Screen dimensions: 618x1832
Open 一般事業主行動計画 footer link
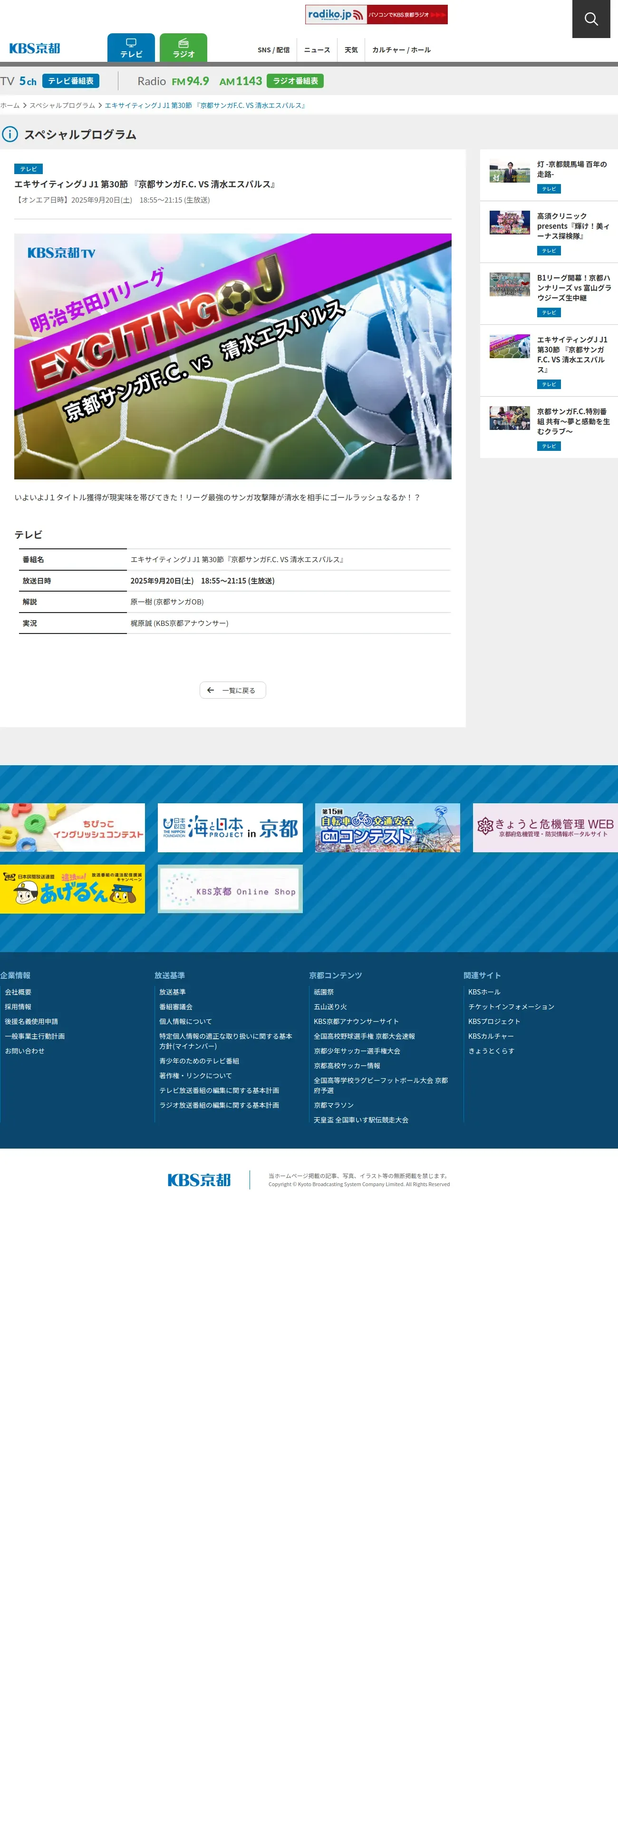[x=35, y=1036]
